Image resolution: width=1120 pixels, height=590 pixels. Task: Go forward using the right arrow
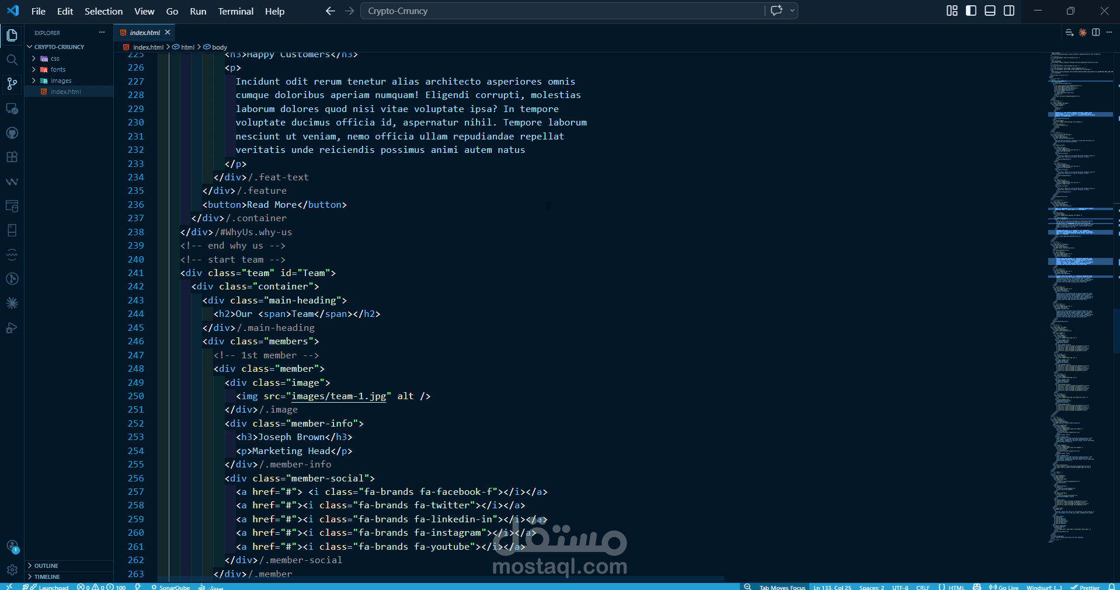pyautogui.click(x=349, y=11)
